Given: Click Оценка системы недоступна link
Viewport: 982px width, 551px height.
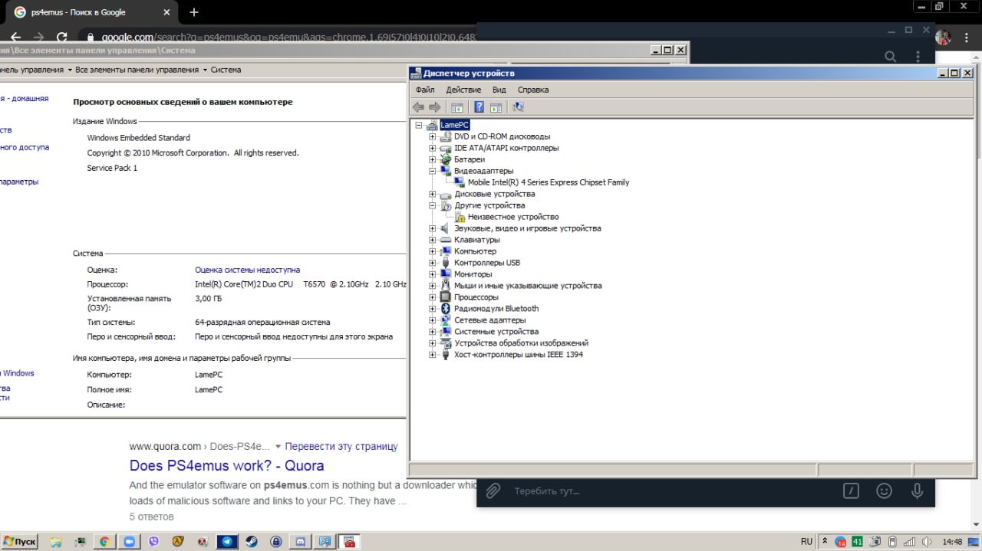Looking at the screenshot, I should pos(247,270).
